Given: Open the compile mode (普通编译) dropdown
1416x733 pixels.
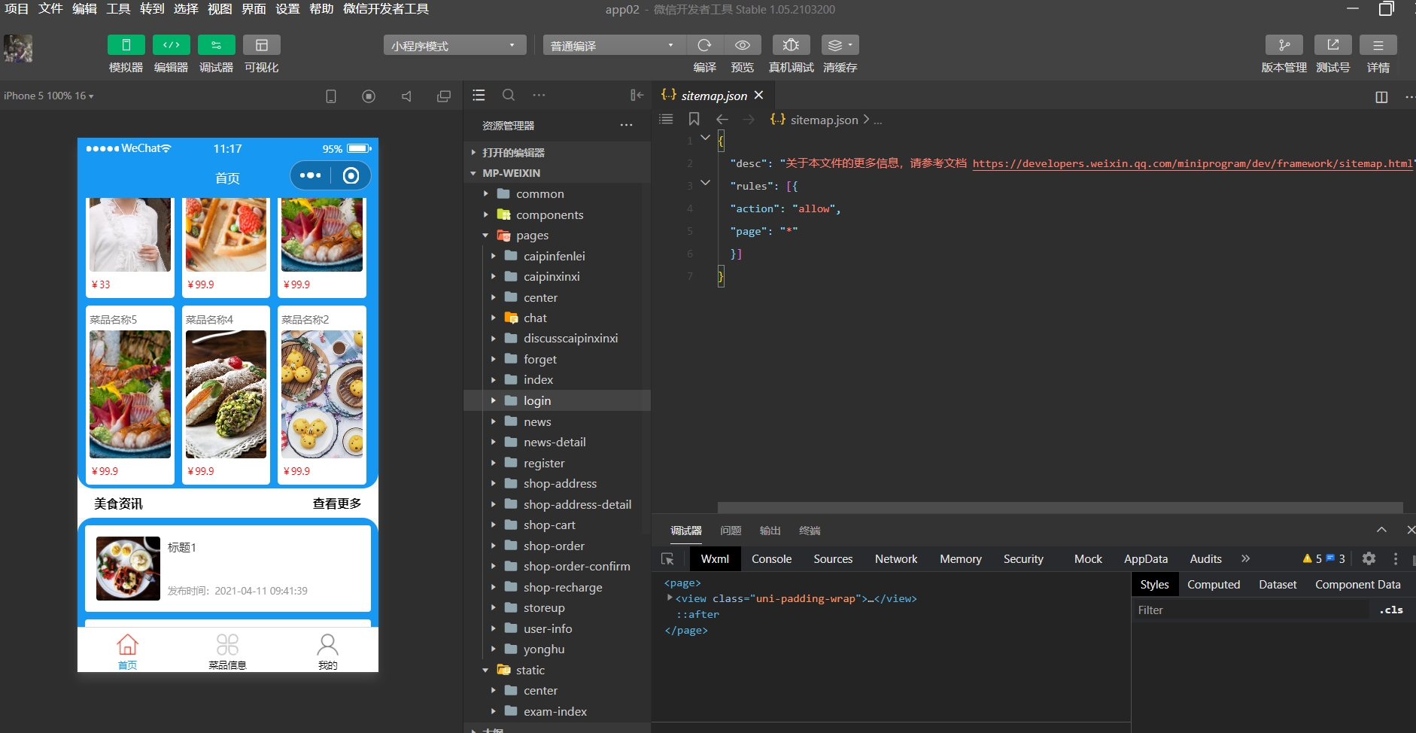Looking at the screenshot, I should [x=614, y=45].
